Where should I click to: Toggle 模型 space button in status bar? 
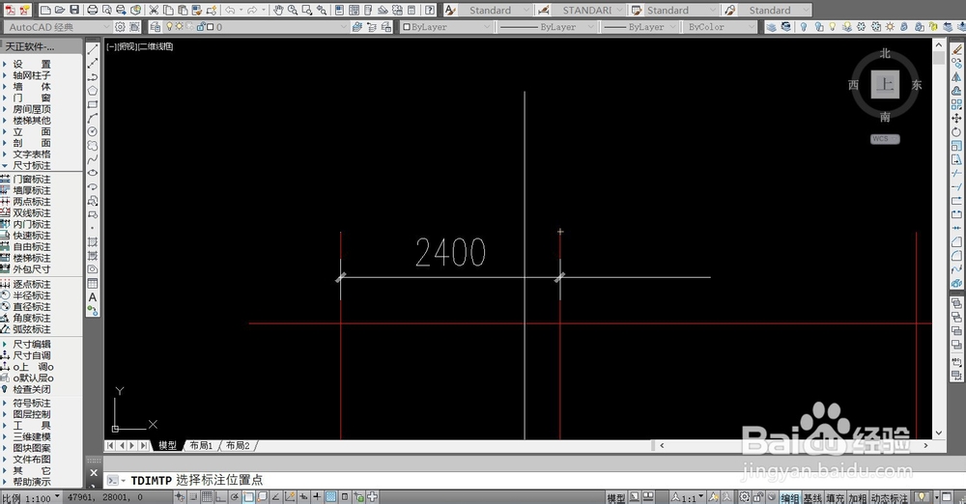coord(616,498)
